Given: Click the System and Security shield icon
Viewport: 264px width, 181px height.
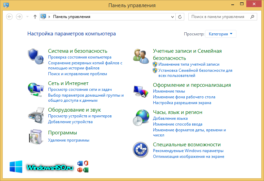Looking at the screenshot, I should pyautogui.click(x=36, y=56).
